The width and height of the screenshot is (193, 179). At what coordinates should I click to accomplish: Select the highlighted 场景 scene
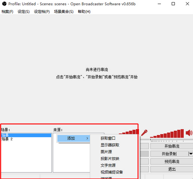click(26, 135)
